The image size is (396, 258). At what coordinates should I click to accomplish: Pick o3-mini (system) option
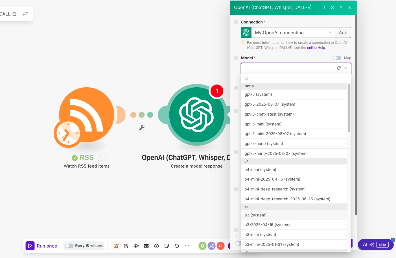[294, 235]
